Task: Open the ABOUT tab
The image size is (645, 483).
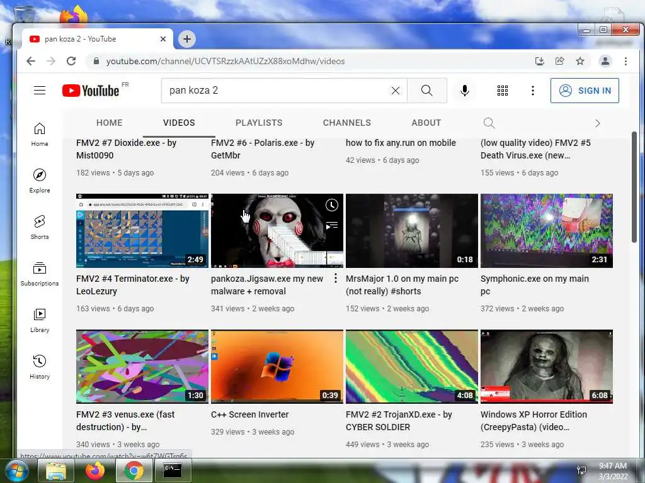Action: 426,123
